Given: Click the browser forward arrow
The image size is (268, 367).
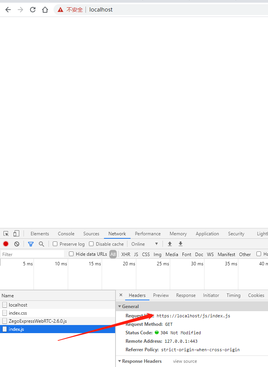Looking at the screenshot, I should tap(20, 10).
